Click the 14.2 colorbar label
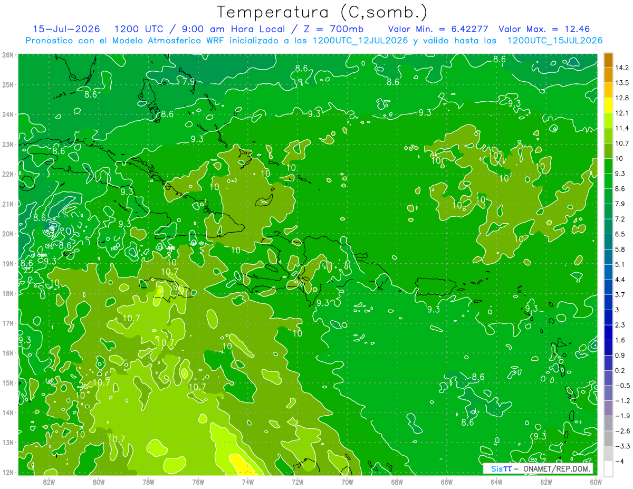Viewport: 633px width, 489px height. pyautogui.click(x=621, y=68)
